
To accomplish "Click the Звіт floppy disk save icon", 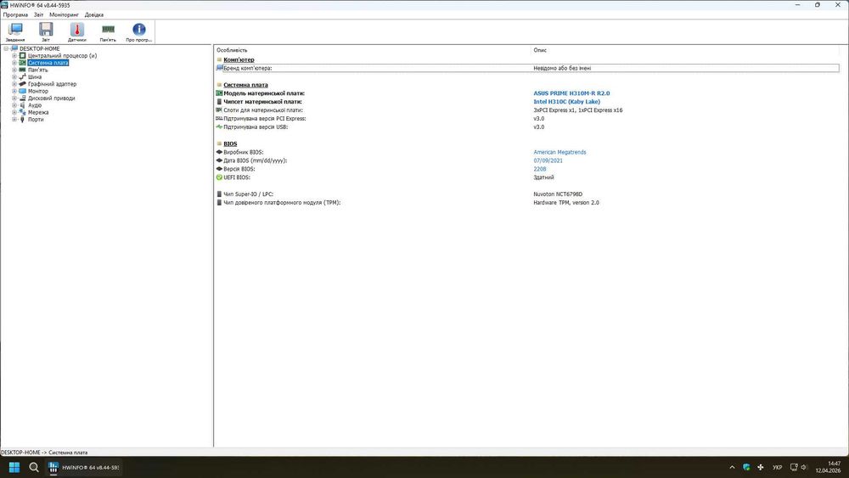I will click(x=46, y=32).
